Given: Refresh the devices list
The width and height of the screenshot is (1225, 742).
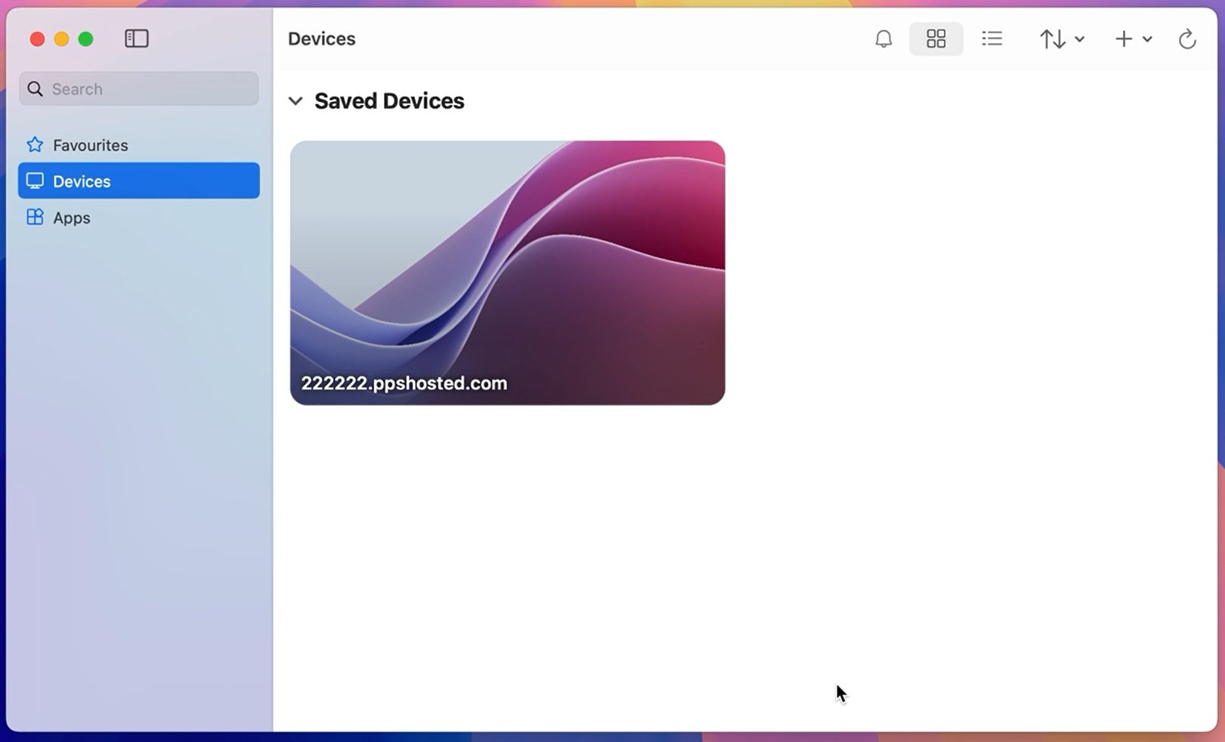Looking at the screenshot, I should point(1187,39).
